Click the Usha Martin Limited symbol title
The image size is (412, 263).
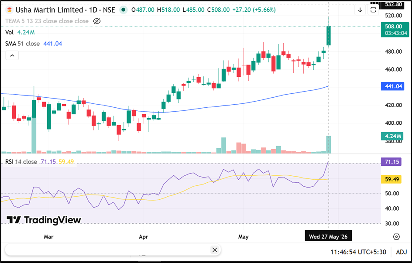point(49,10)
